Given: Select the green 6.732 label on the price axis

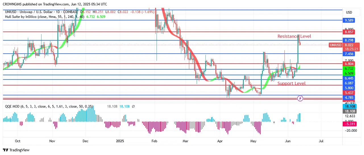Looking at the screenshot, I should pyautogui.click(x=349, y=69).
